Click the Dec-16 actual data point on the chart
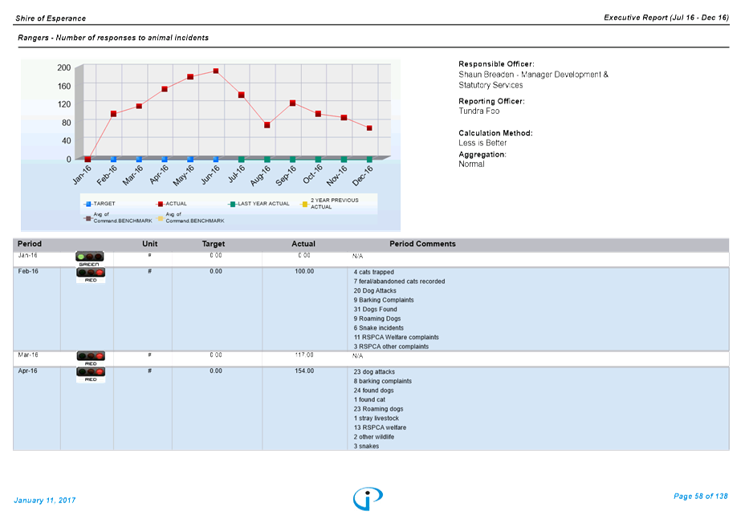This screenshot has height=527, width=745. click(x=369, y=128)
